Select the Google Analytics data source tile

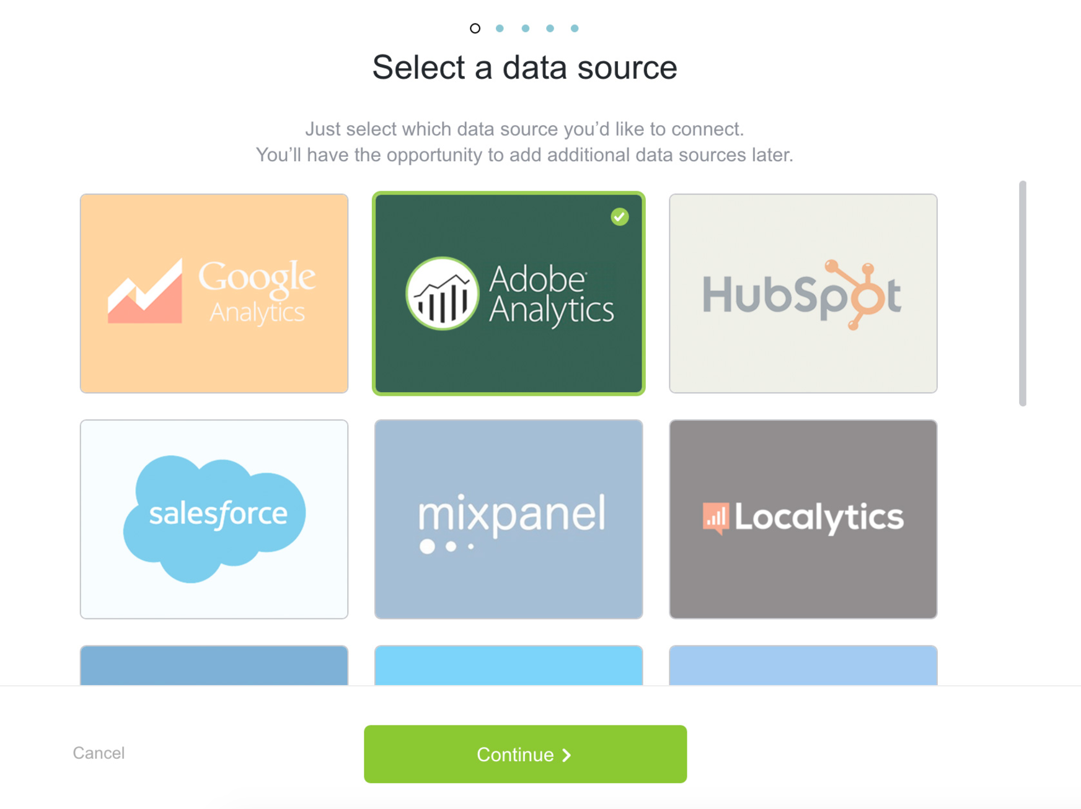coord(214,293)
